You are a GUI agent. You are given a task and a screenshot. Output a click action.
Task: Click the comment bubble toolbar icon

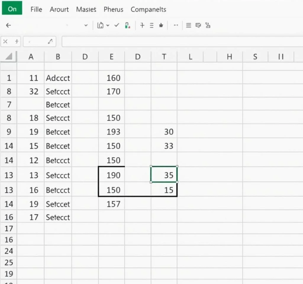(x=198, y=25)
